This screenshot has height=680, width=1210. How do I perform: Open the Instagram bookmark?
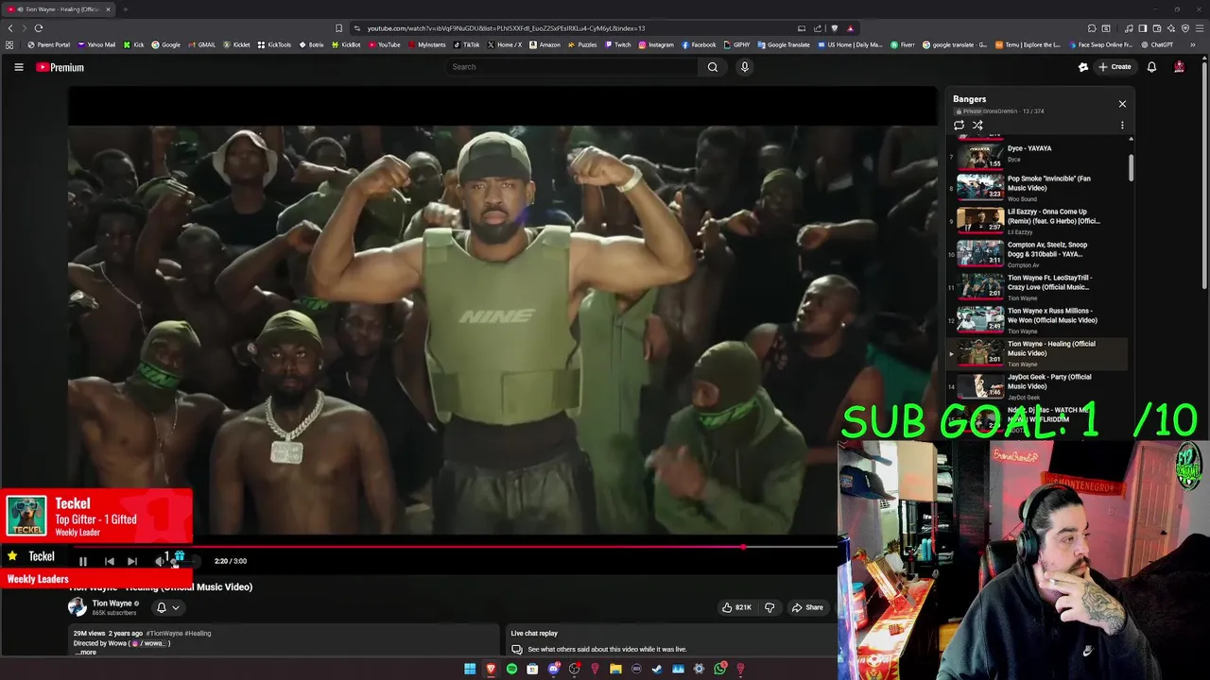tap(656, 44)
